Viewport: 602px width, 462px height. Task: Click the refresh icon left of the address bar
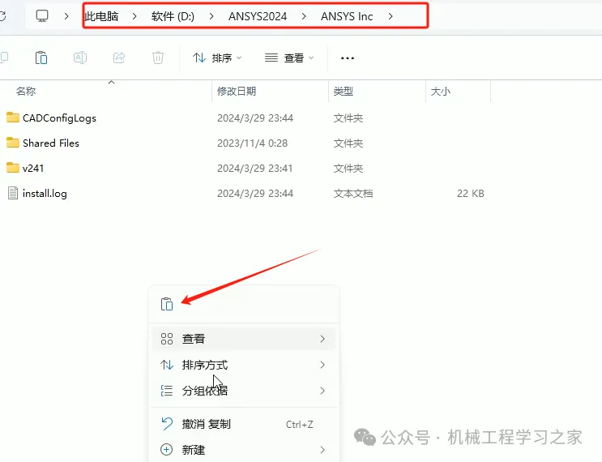[x=2, y=16]
